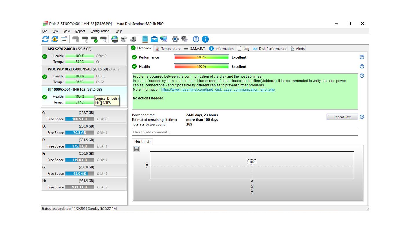Viewport: 410px width, 231px height.
Task: Click the disk with clock toolbar icon
Action: pyautogui.click(x=85, y=39)
